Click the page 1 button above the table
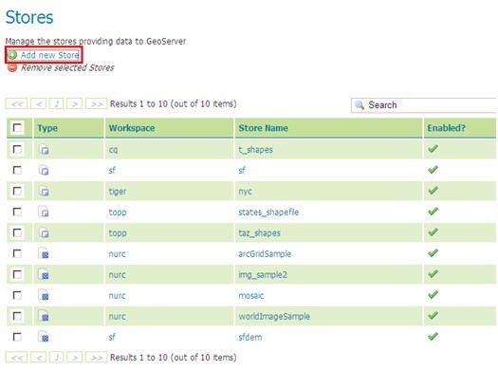The width and height of the screenshot is (498, 370). [x=57, y=103]
